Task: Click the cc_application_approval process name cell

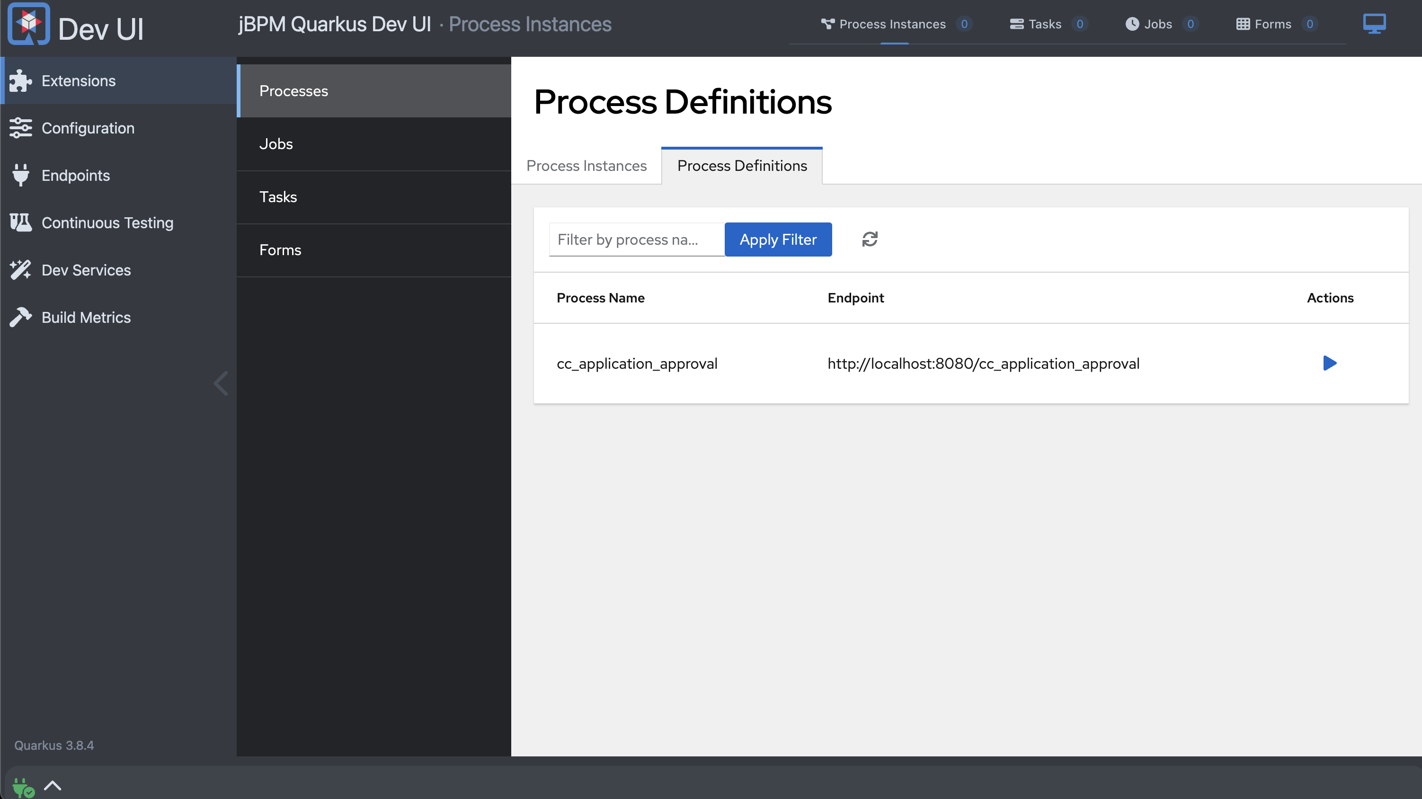Action: tap(637, 364)
